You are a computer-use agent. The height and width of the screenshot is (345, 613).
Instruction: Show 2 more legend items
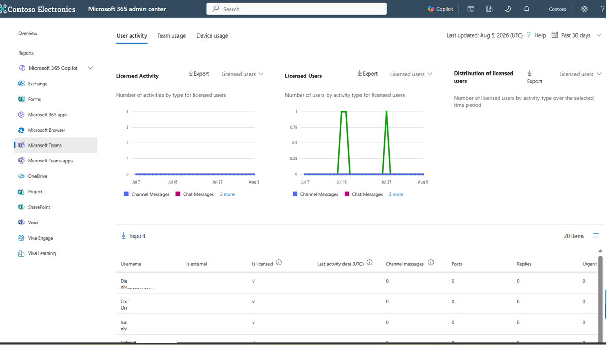(227, 194)
